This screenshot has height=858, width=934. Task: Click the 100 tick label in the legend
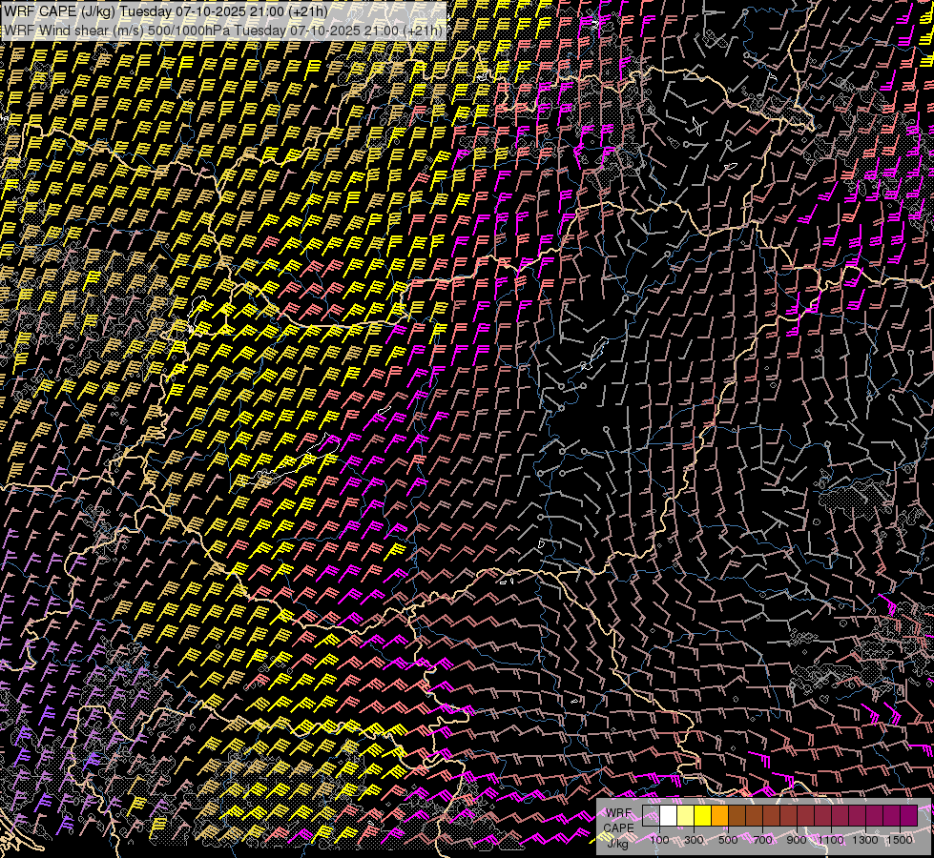coord(659,840)
